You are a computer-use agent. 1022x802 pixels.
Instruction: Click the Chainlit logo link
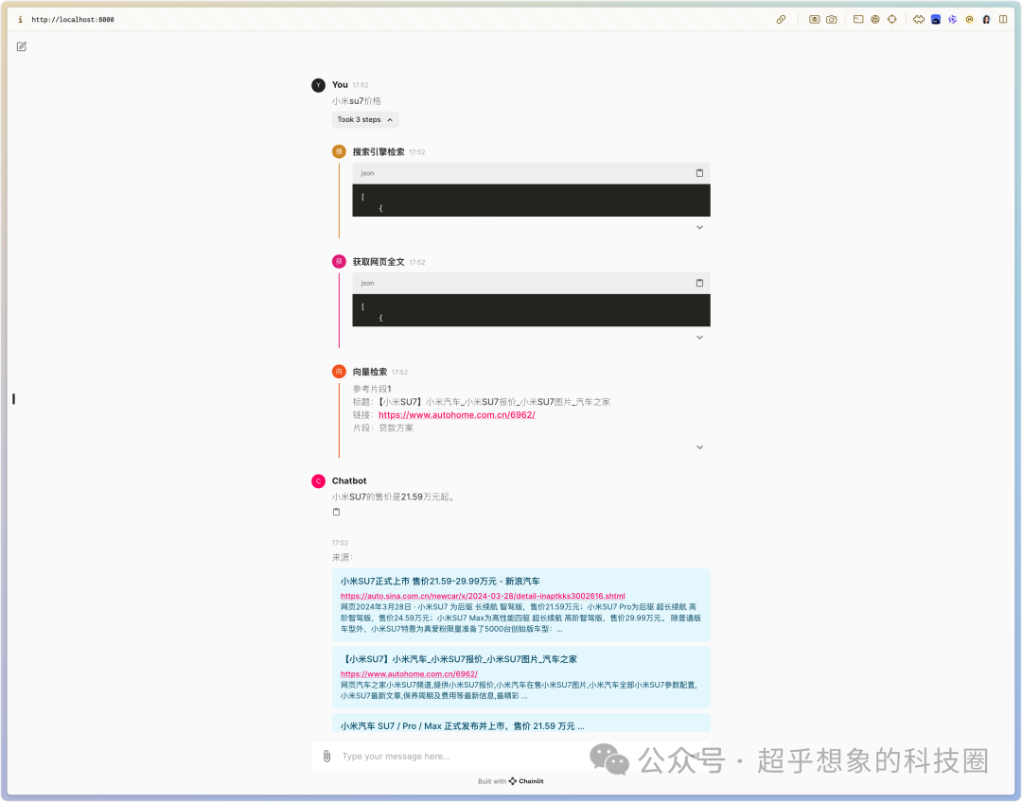click(527, 781)
